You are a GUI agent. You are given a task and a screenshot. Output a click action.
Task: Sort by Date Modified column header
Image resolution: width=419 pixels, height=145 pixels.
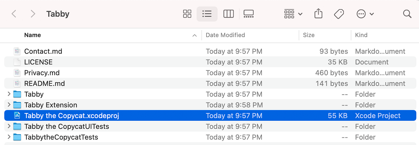[x=225, y=35]
